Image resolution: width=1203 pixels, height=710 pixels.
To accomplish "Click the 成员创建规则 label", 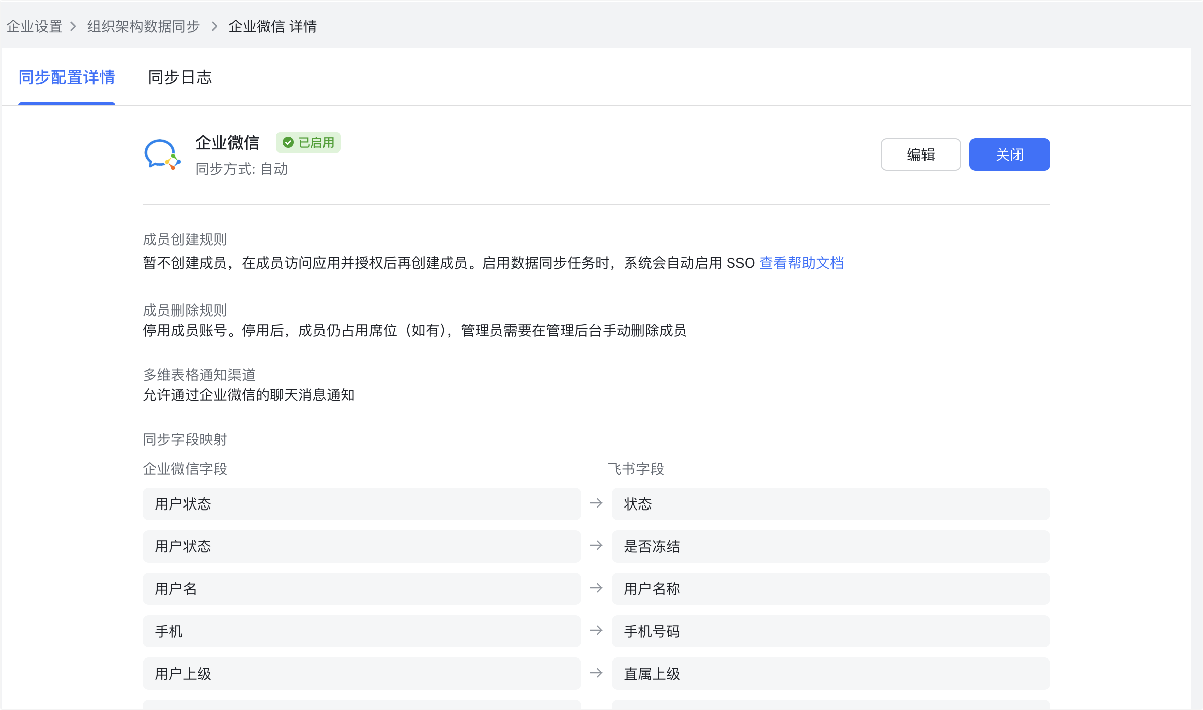I will click(x=185, y=239).
